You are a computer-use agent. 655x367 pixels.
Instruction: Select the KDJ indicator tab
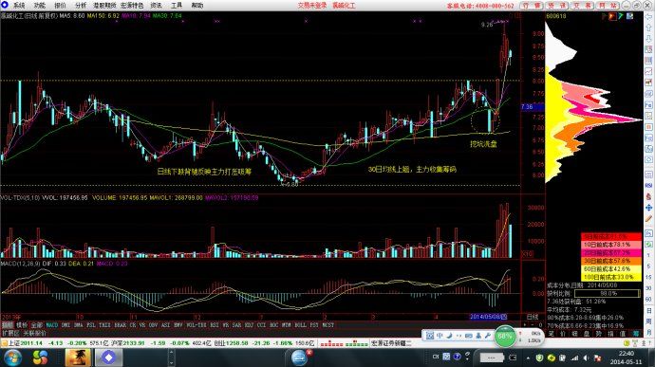(x=249, y=325)
